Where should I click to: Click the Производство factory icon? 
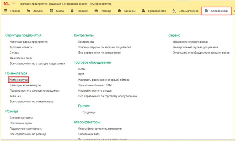point(144,11)
